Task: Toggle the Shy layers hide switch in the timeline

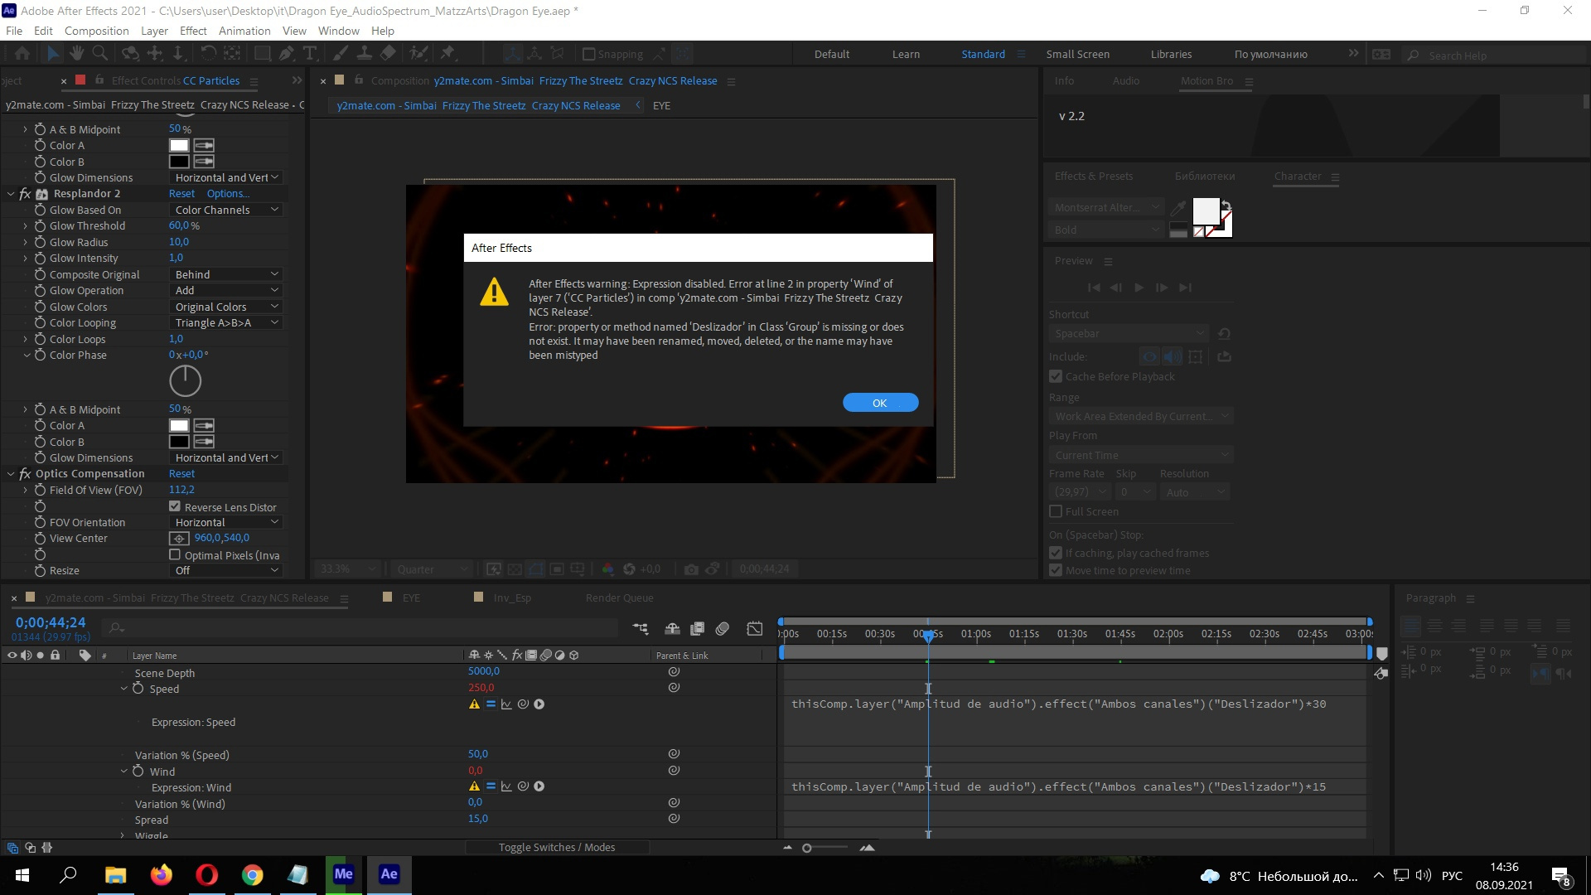Action: click(672, 629)
